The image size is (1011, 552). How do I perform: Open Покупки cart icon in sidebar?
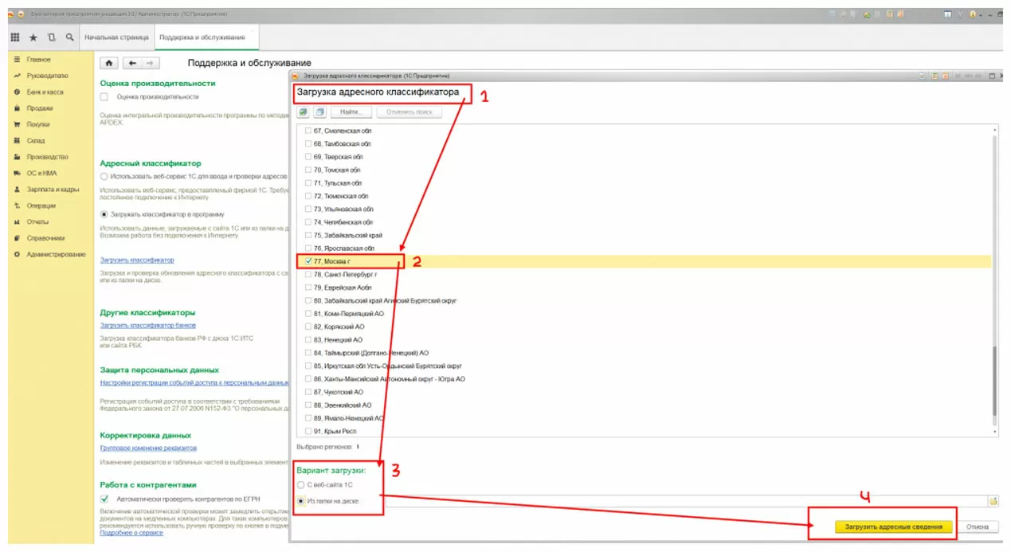tap(17, 124)
